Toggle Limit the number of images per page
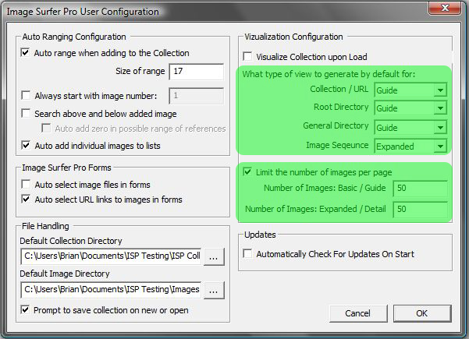Screen dimensions: 469x339 247,172
